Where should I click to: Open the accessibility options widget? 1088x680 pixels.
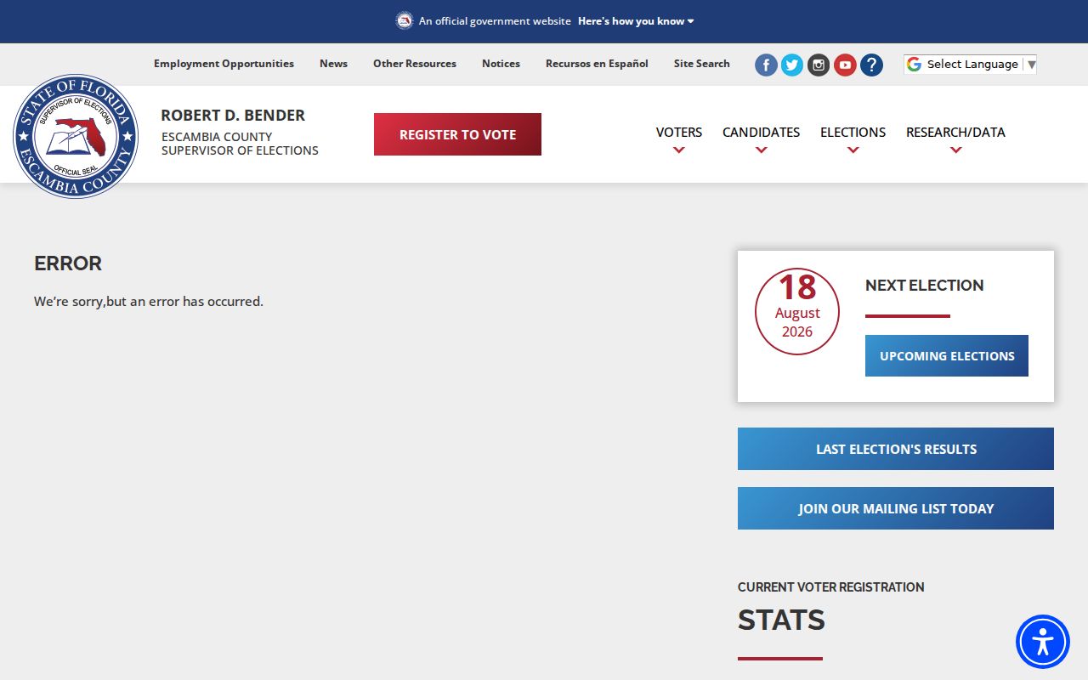pyautogui.click(x=1043, y=642)
